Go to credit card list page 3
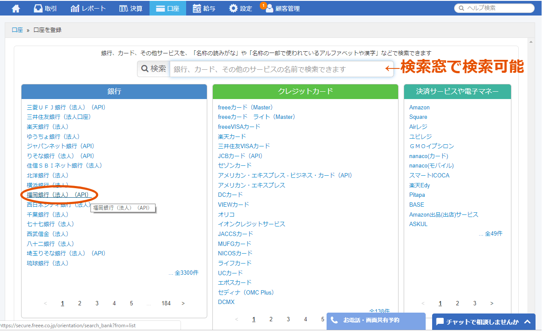542x332 pixels. [x=288, y=319]
